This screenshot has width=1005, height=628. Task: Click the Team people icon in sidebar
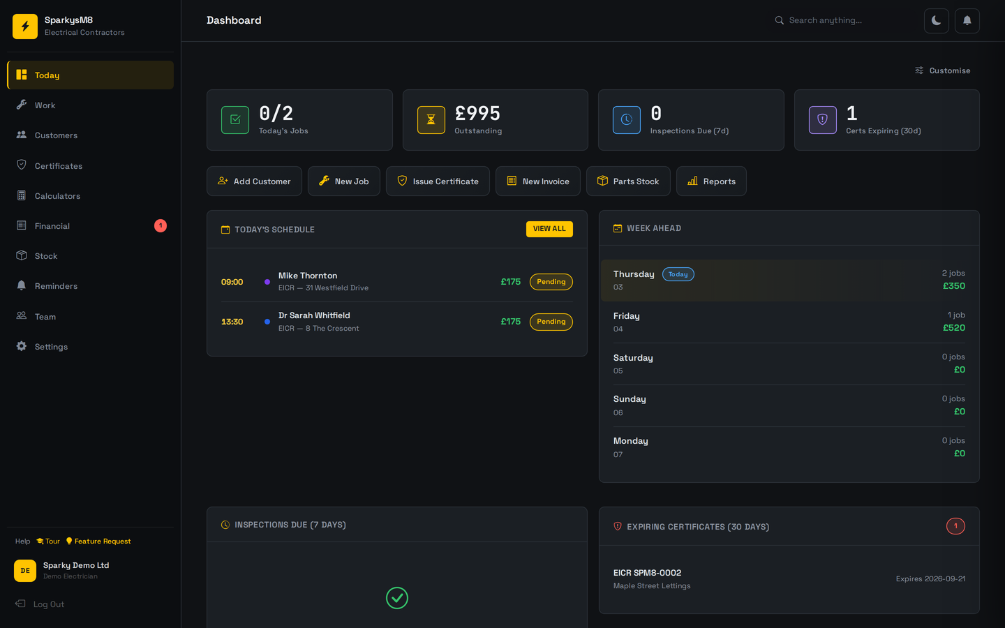22,316
